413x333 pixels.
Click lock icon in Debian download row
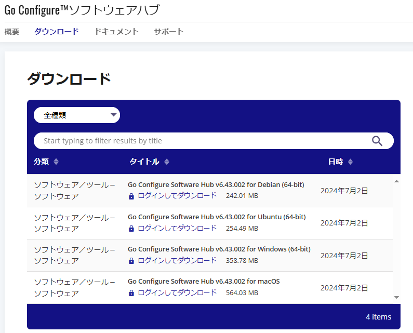pos(131,196)
